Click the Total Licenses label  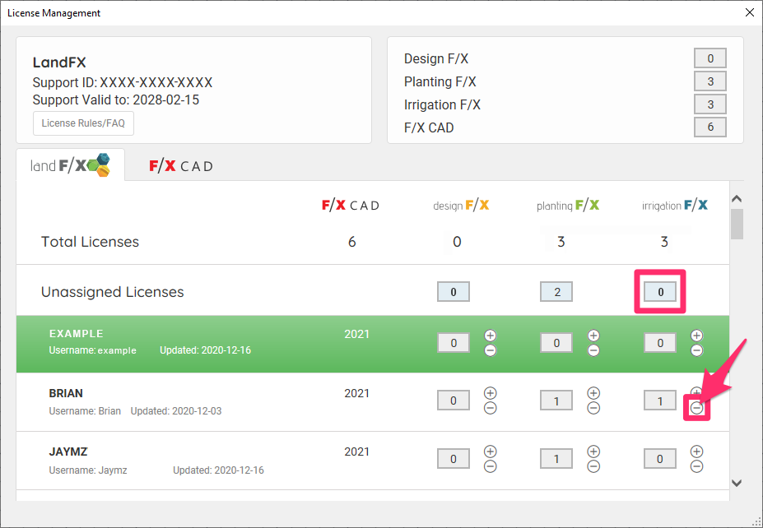[x=90, y=242]
